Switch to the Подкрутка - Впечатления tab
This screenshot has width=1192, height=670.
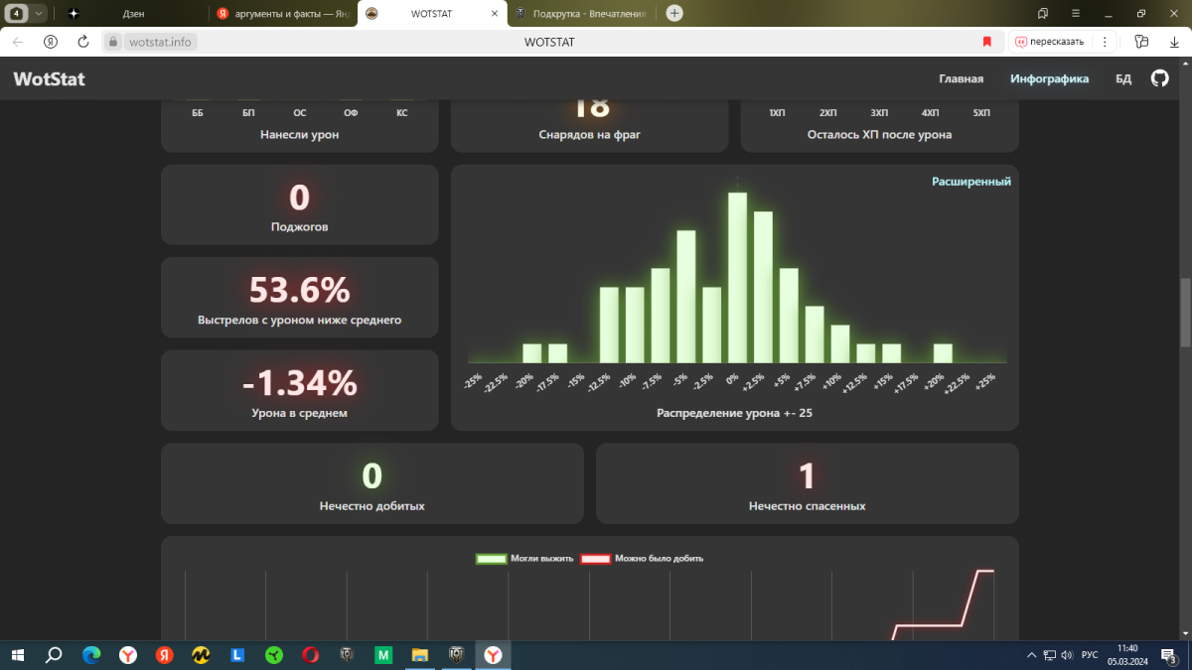coord(581,14)
